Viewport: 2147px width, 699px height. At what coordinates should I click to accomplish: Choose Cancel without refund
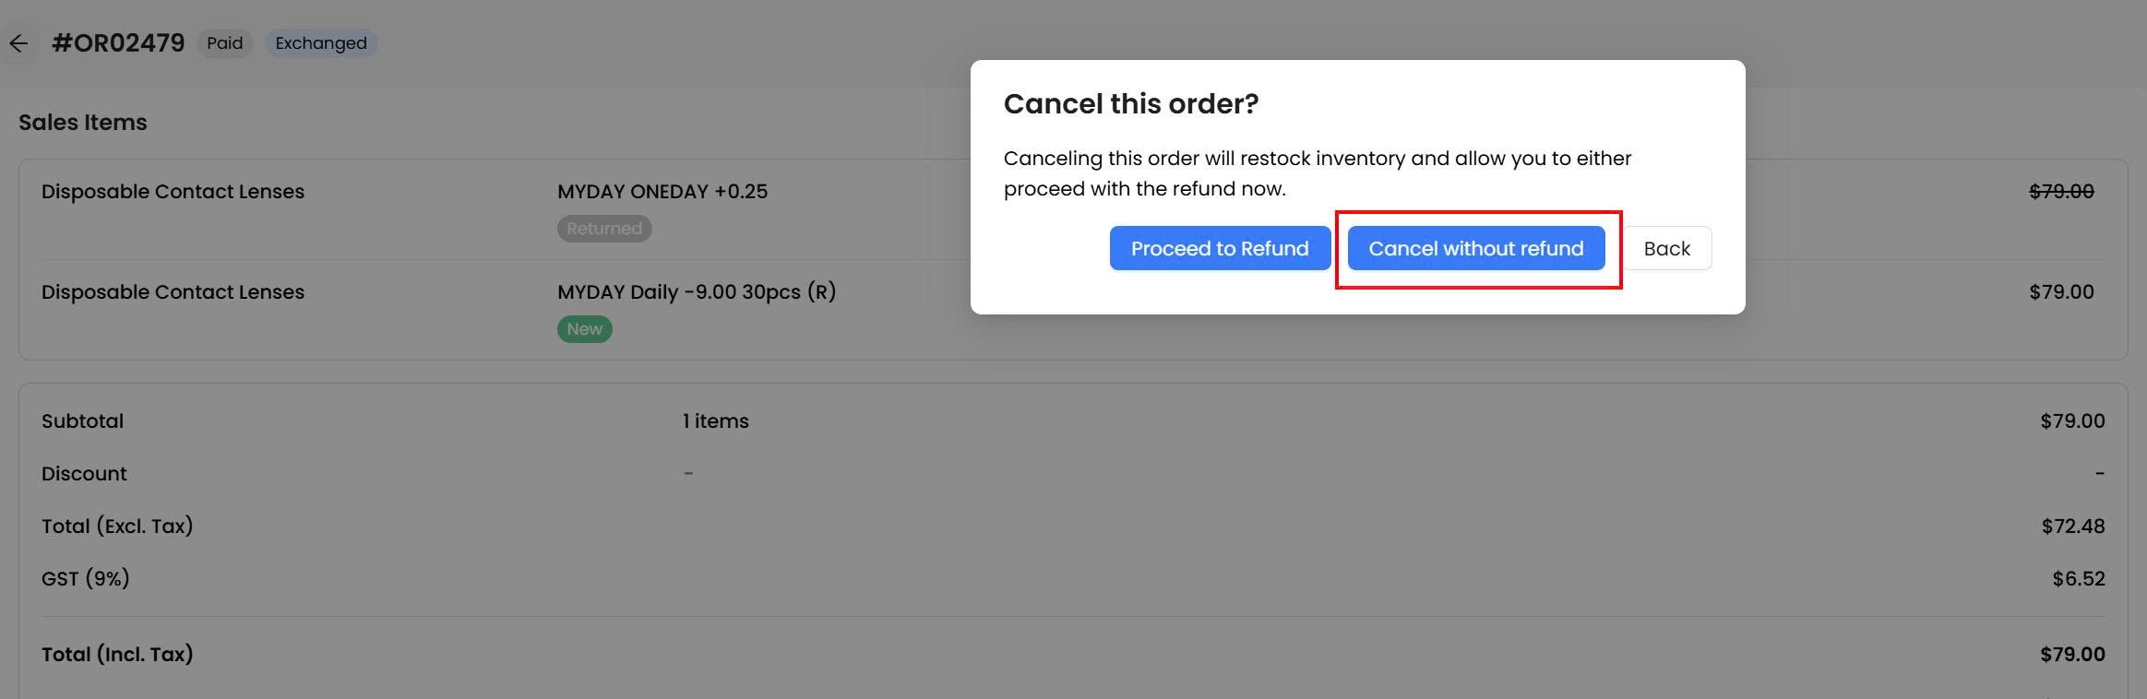point(1476,248)
